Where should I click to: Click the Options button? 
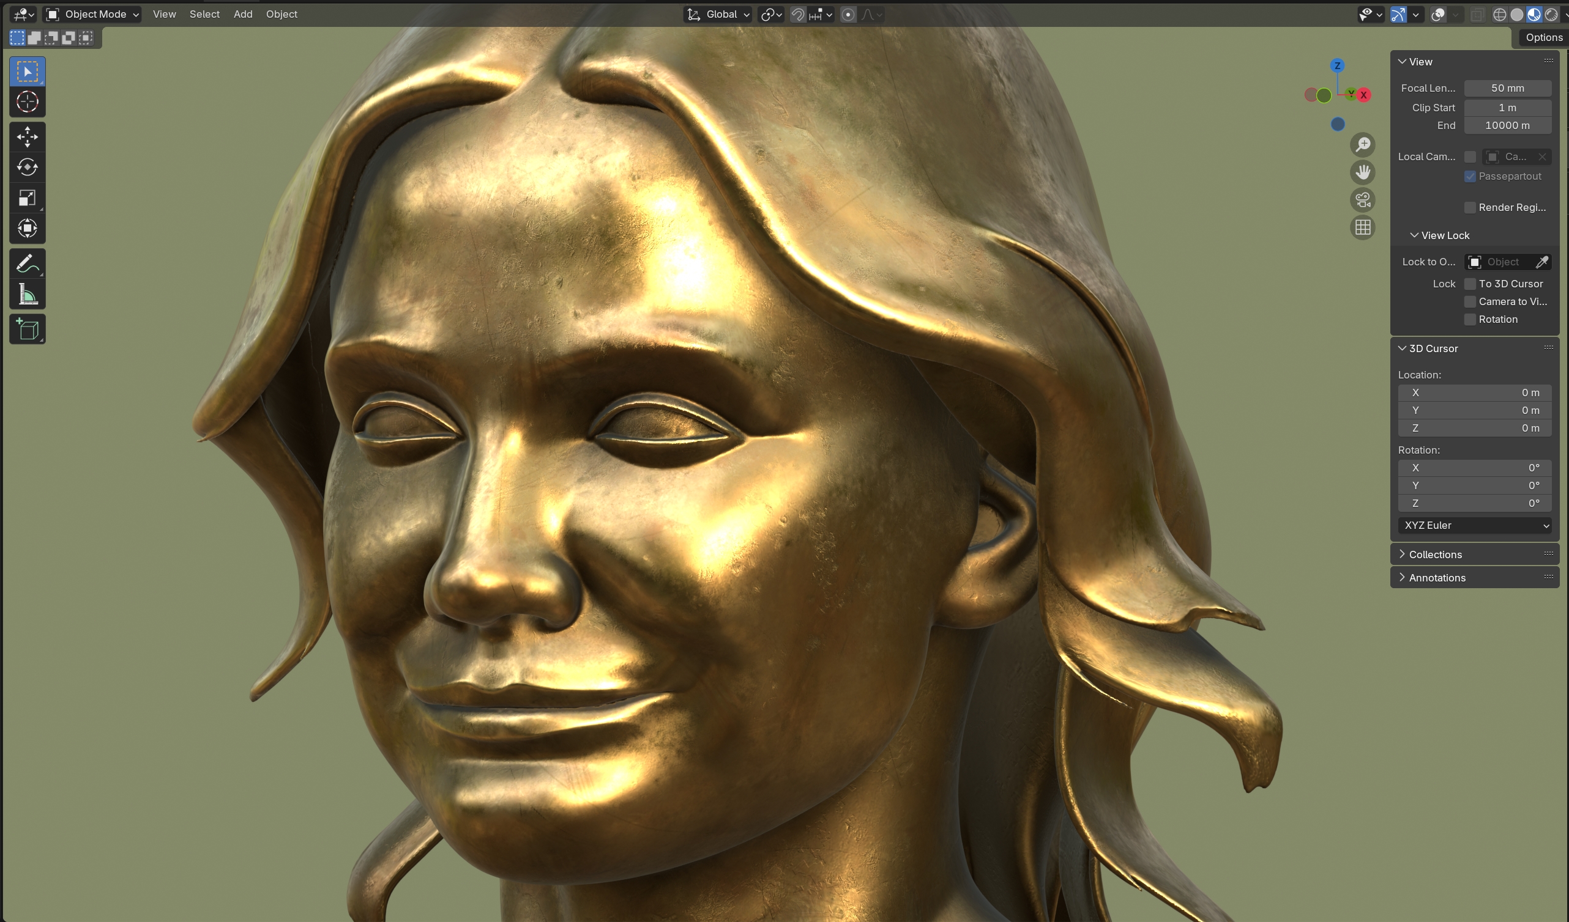(x=1543, y=37)
